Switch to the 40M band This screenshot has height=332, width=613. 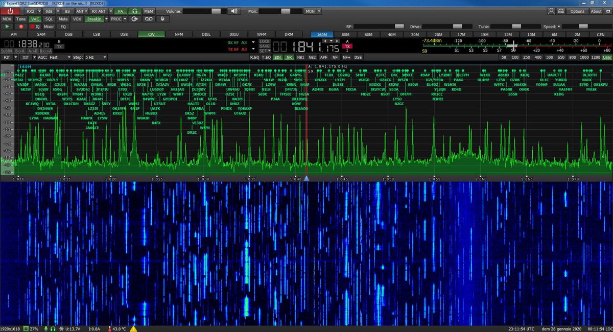(391, 34)
